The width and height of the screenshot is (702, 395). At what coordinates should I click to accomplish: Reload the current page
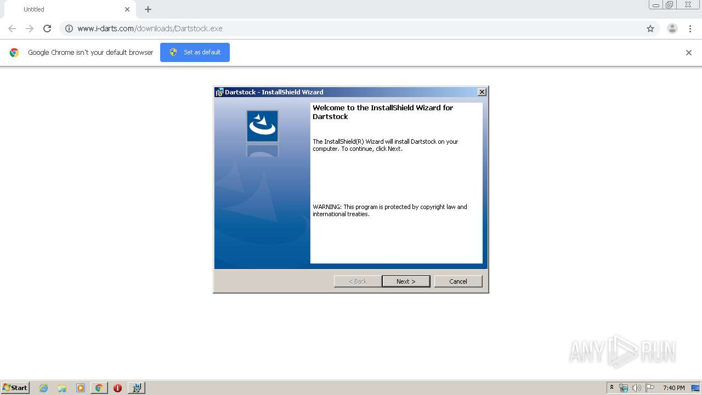pos(47,29)
